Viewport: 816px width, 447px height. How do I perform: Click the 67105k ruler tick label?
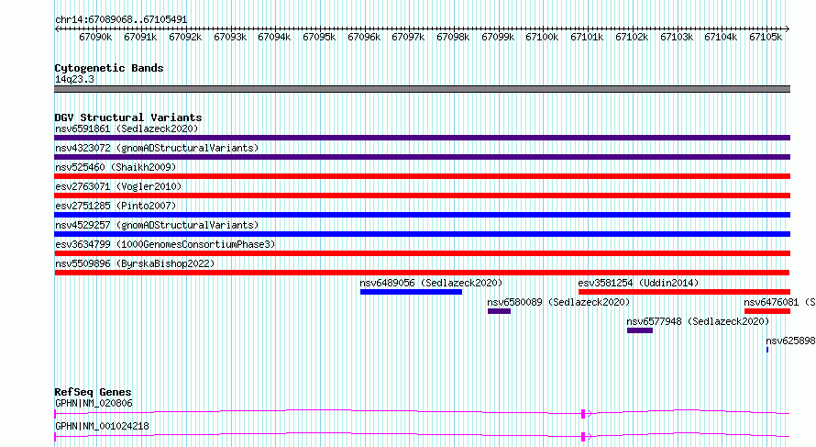click(x=766, y=37)
